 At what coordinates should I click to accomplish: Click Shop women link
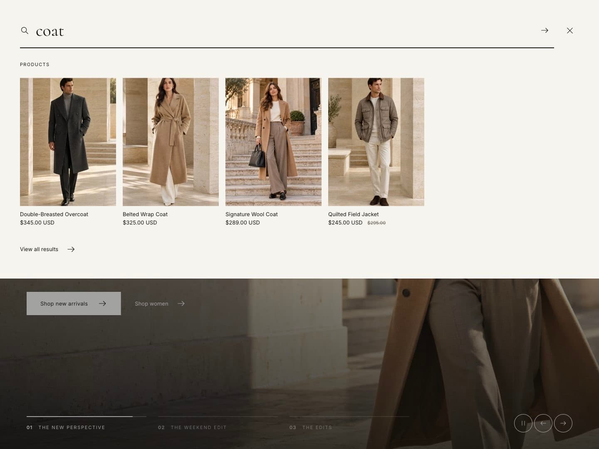(x=160, y=303)
